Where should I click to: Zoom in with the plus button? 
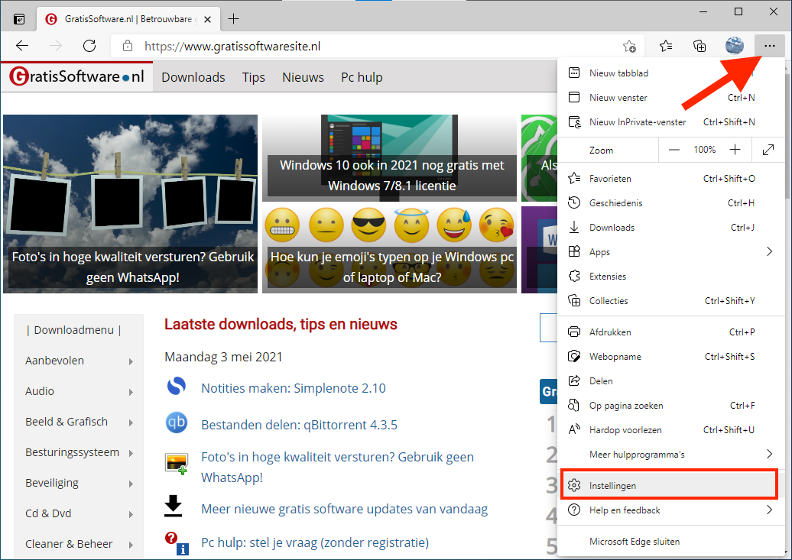click(x=735, y=151)
